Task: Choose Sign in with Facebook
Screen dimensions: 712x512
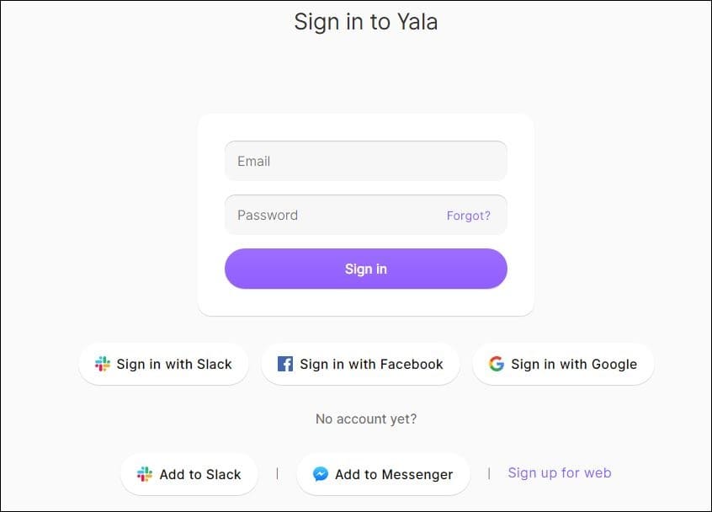Action: click(360, 364)
